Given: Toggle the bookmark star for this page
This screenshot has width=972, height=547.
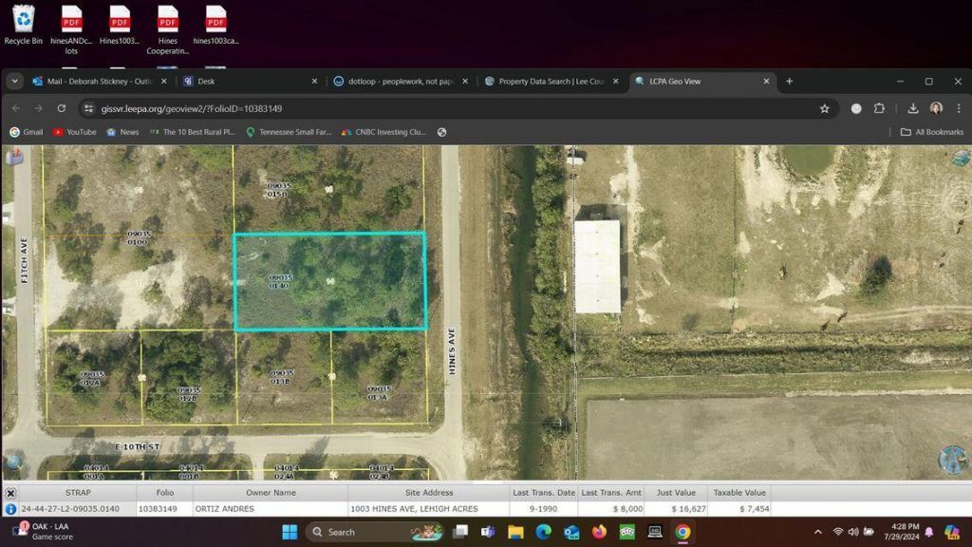Looking at the screenshot, I should point(827,108).
